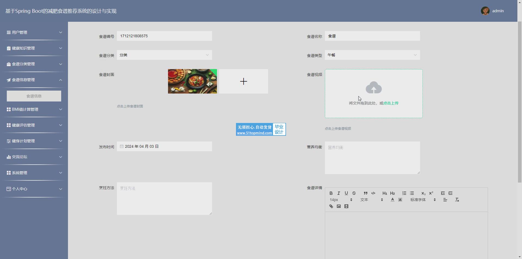Click the admin user avatar
The height and width of the screenshot is (259, 522).
coord(485,11)
